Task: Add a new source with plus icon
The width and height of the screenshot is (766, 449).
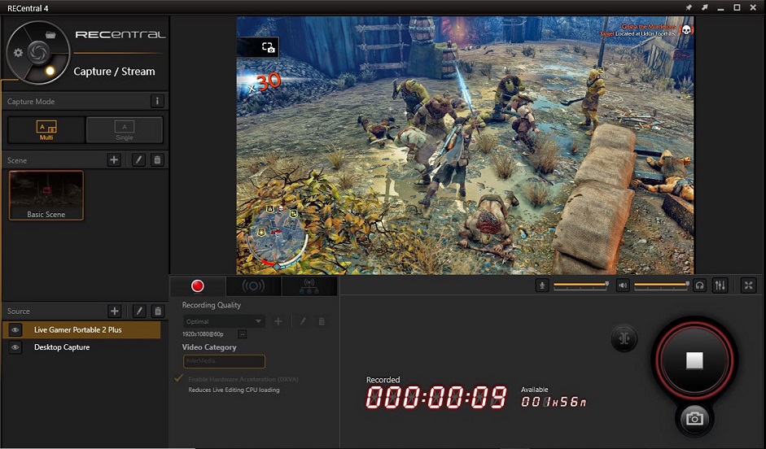Action: (114, 311)
